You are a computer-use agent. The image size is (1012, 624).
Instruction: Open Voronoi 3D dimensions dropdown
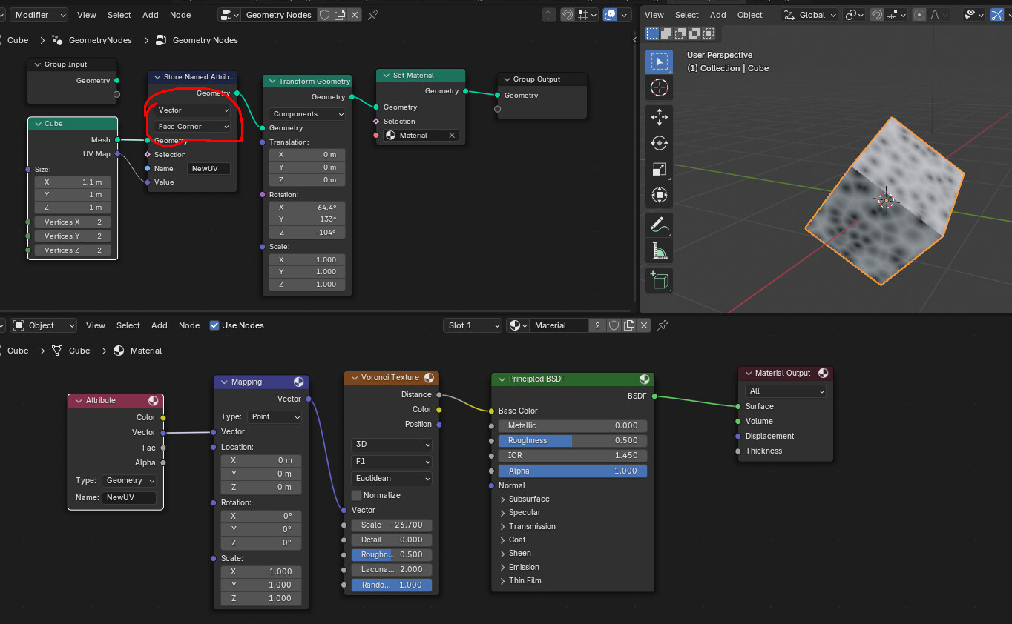392,445
